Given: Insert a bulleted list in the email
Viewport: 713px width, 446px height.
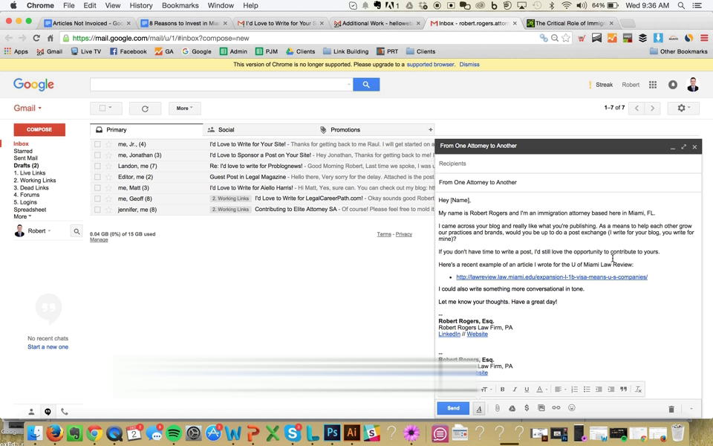Looking at the screenshot, I should pyautogui.click(x=587, y=389).
